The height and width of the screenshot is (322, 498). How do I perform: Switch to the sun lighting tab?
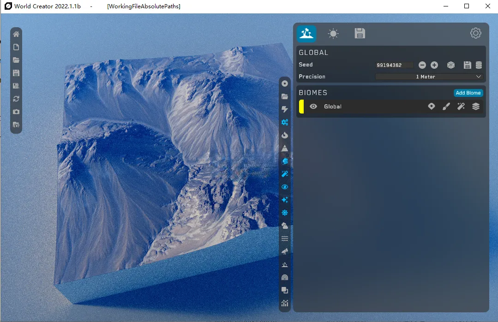coord(333,34)
